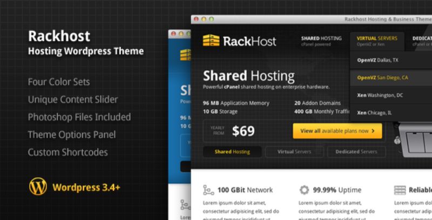Click 10 GB Storage text
Image resolution: width=432 pixels, height=220 pixels.
tap(220, 112)
